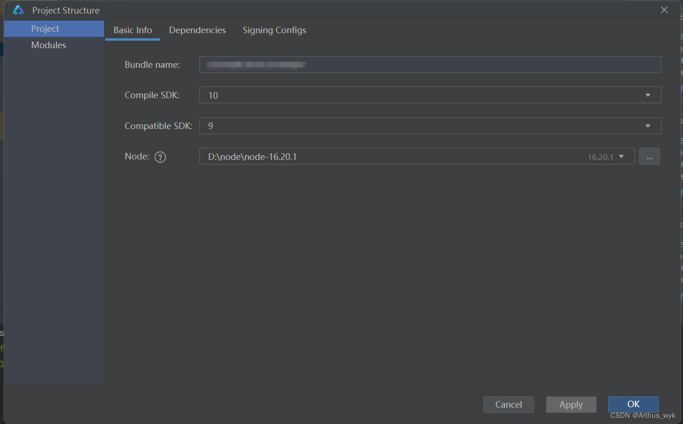Select Project in the left sidebar
683x424 pixels.
[x=45, y=29]
